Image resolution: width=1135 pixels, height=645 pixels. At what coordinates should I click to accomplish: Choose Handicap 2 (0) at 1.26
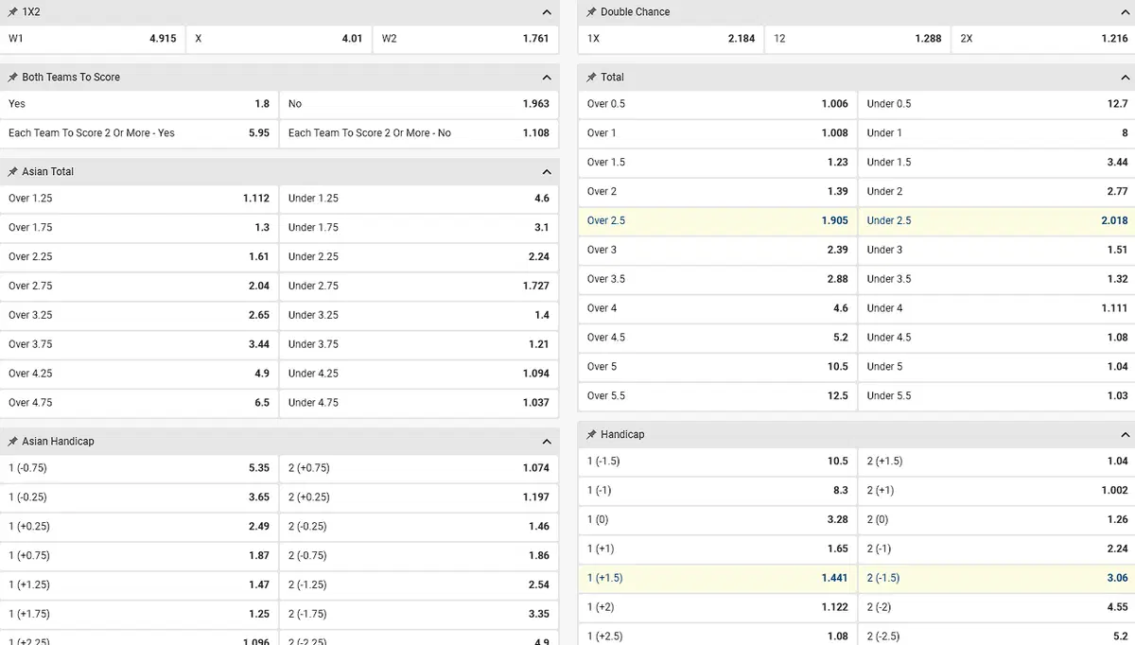tap(997, 520)
